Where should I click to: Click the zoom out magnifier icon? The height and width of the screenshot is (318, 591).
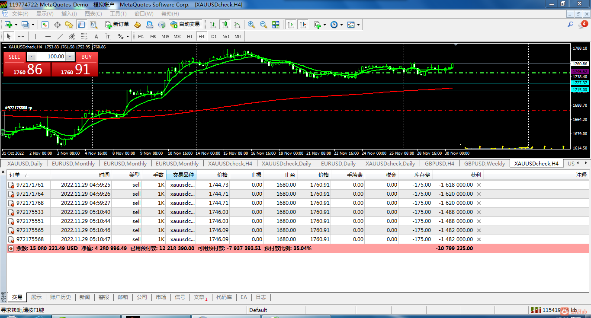pos(263,25)
